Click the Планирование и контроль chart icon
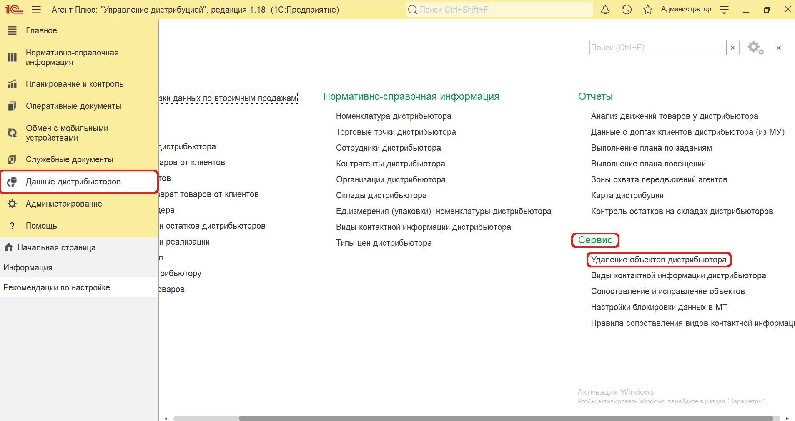The image size is (795, 421). (x=12, y=84)
